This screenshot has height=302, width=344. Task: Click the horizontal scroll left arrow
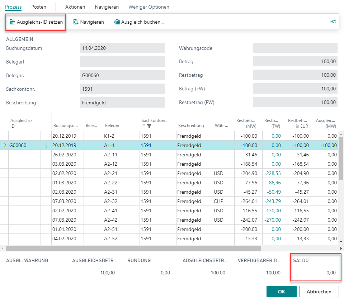(3, 249)
